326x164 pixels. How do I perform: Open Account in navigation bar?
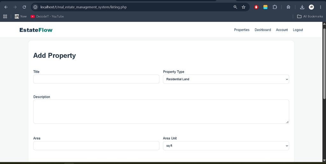click(282, 30)
